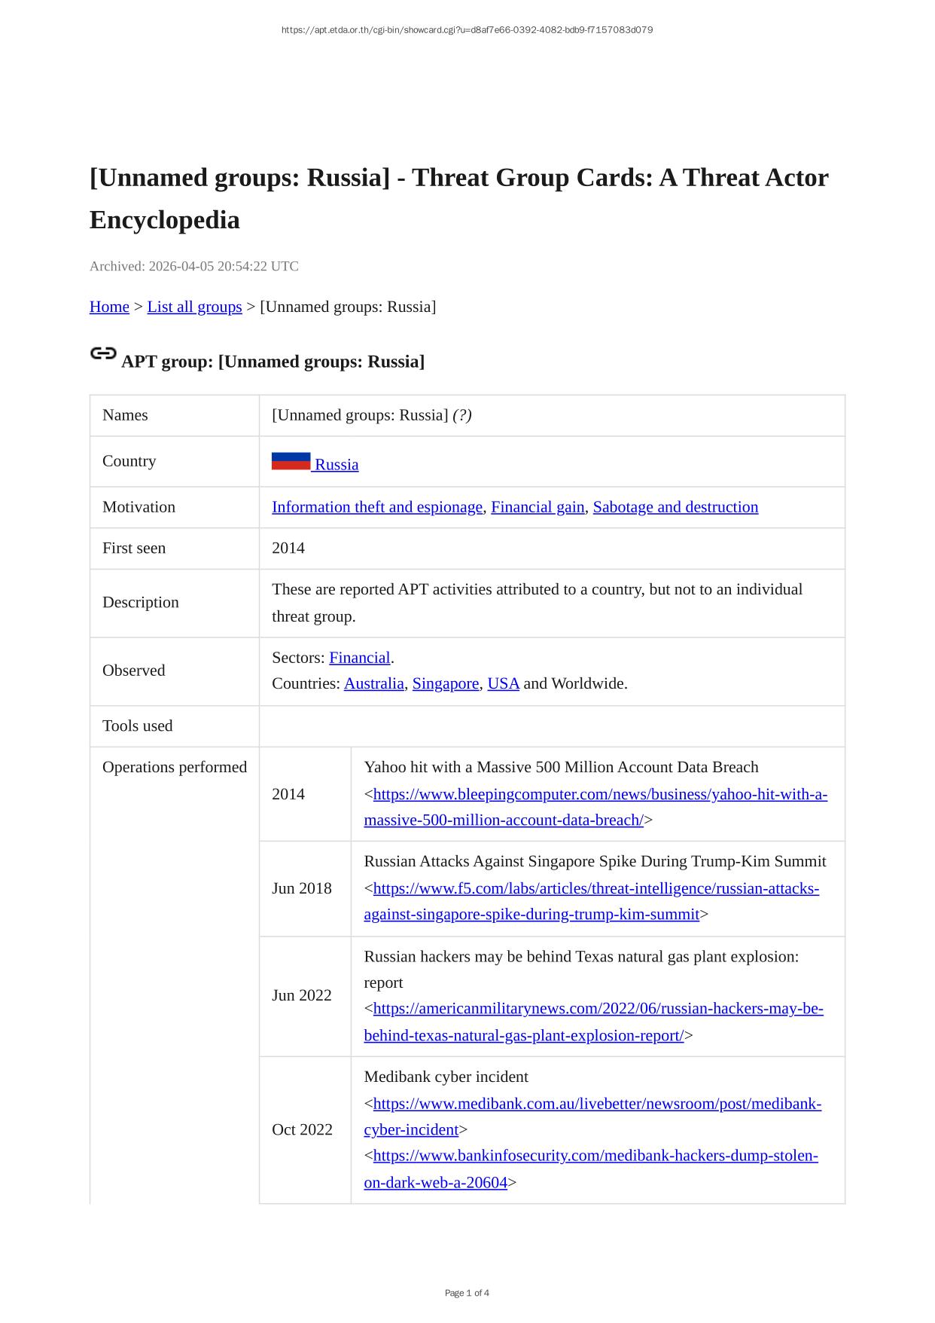Open the Medibank newsroom cyber incident link
The height and width of the screenshot is (1323, 935).
[x=597, y=1104]
